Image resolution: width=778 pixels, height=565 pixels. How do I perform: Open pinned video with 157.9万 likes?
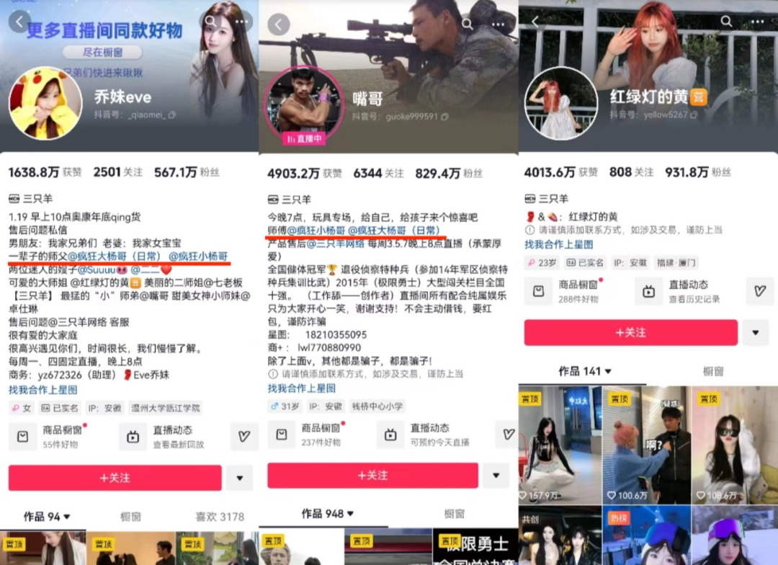click(x=560, y=445)
